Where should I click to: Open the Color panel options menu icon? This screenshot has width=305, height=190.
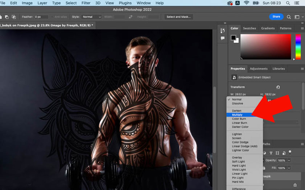tap(302, 28)
